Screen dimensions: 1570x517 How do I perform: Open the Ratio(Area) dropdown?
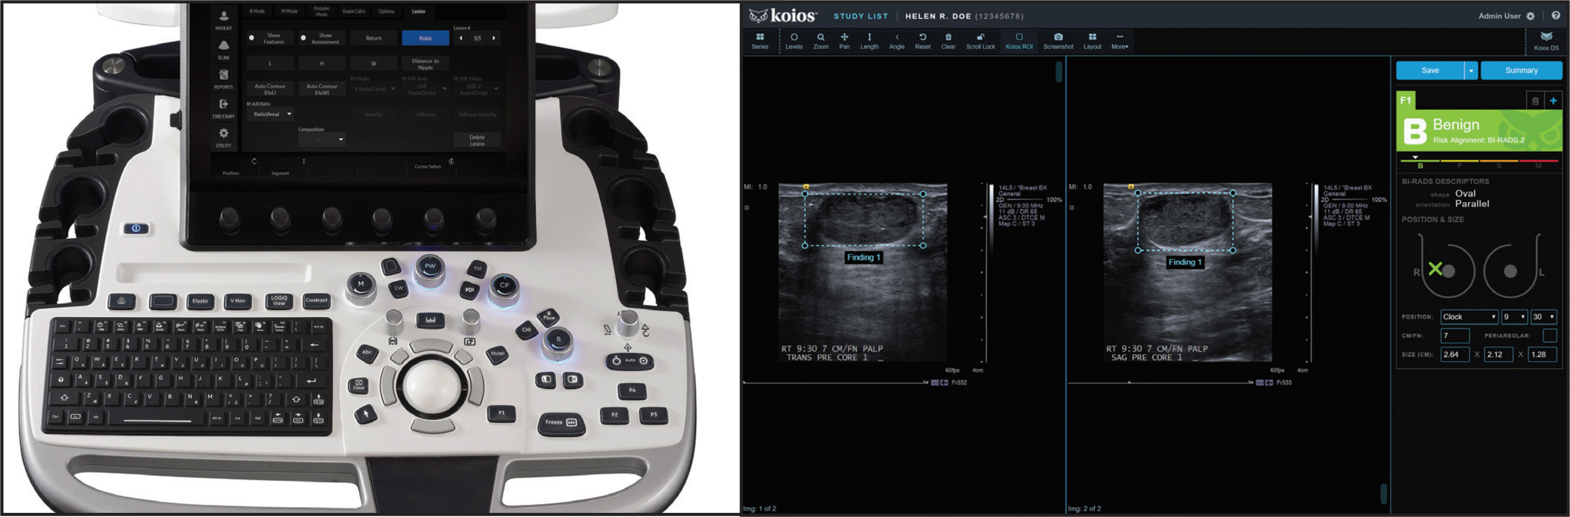coord(270,115)
